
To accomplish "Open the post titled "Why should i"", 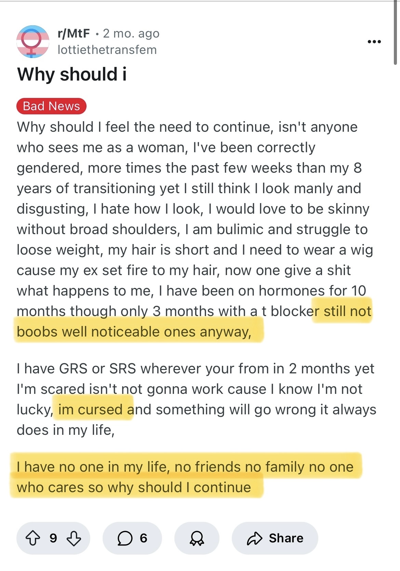I will tap(72, 74).
